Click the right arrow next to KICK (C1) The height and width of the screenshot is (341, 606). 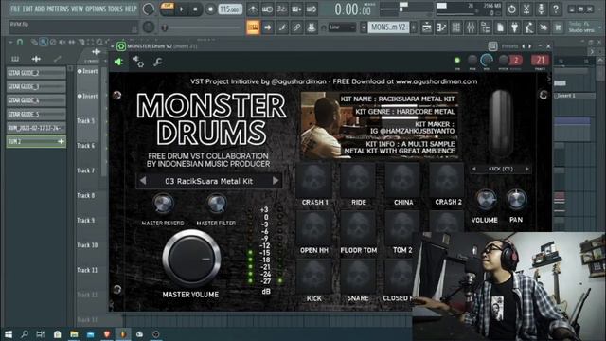point(526,169)
